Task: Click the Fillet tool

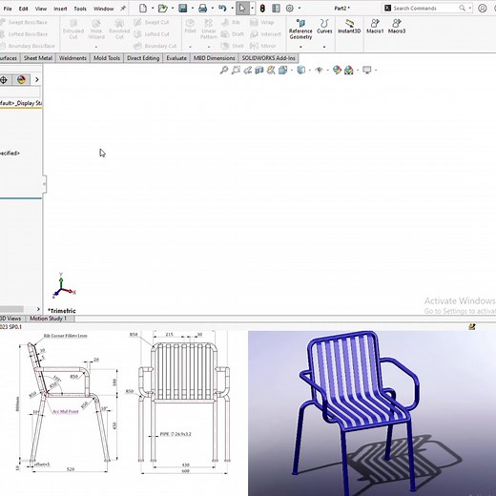Action: click(190, 26)
